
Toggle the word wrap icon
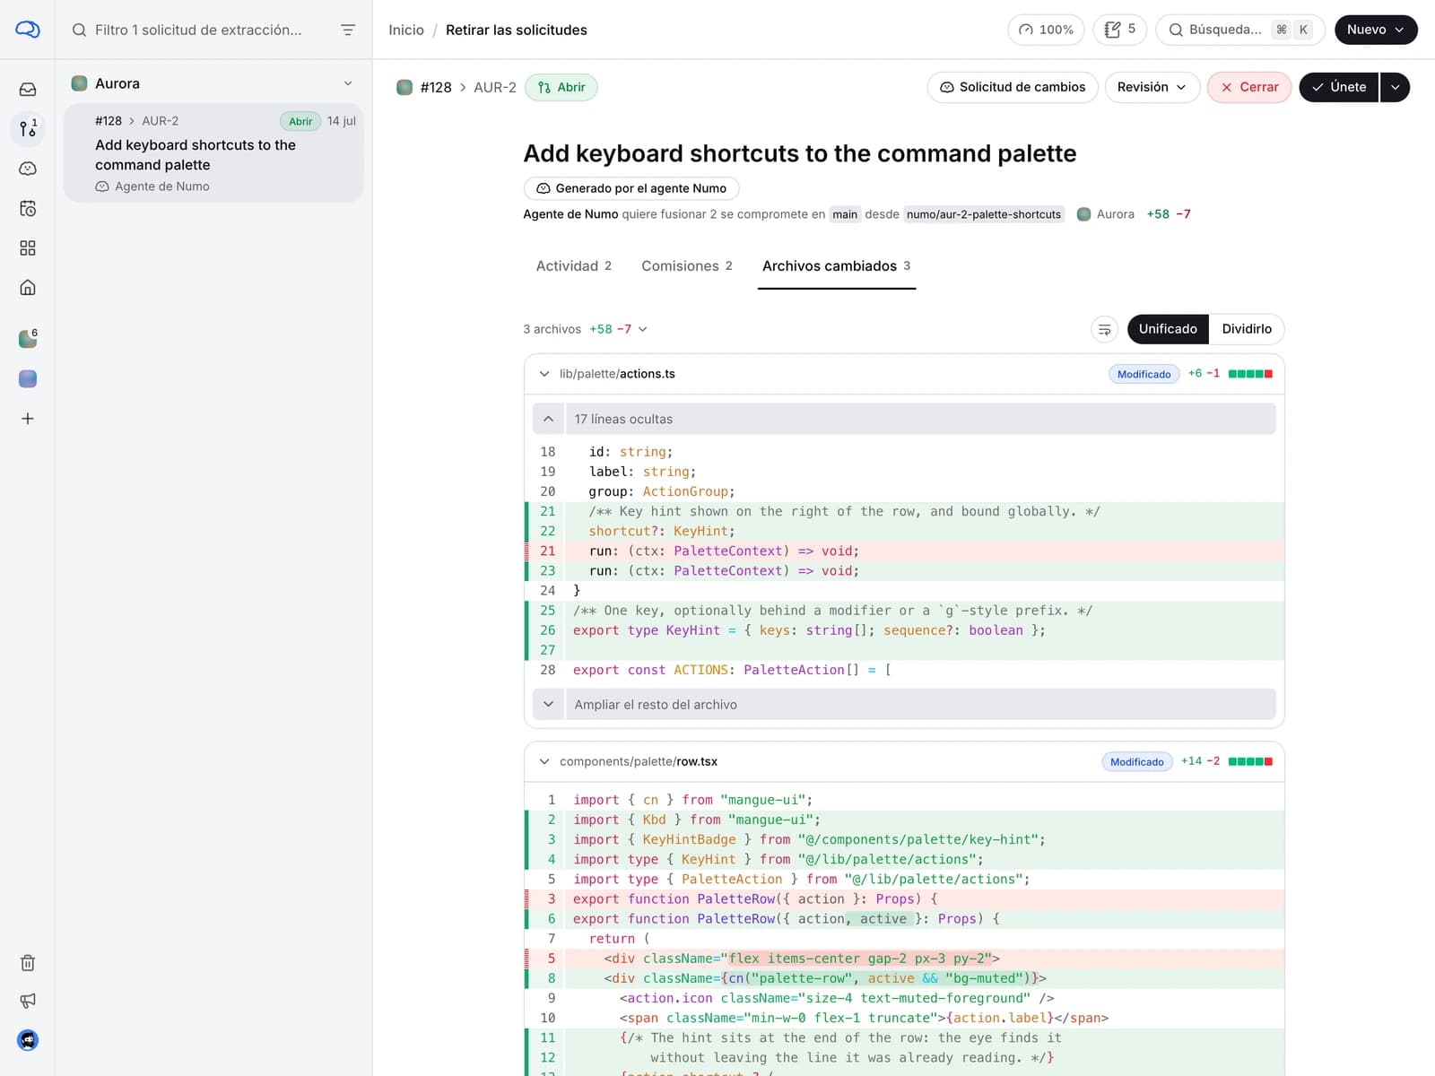[1105, 329]
